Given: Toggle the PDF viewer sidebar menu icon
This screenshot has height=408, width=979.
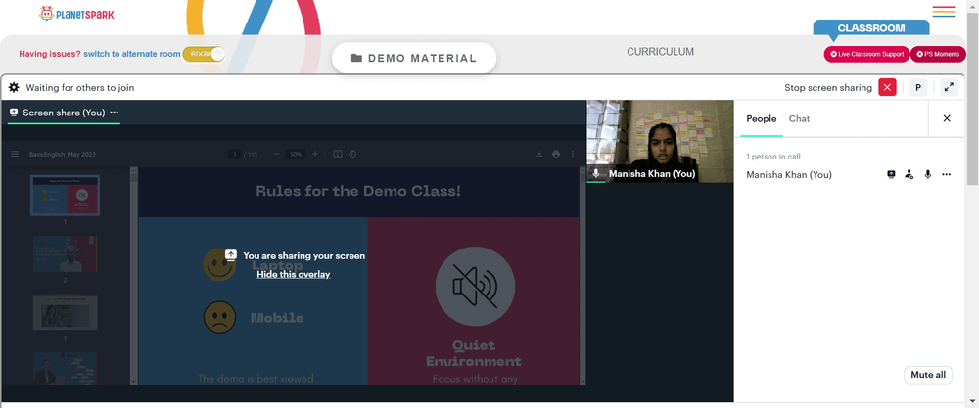Looking at the screenshot, I should tap(15, 154).
